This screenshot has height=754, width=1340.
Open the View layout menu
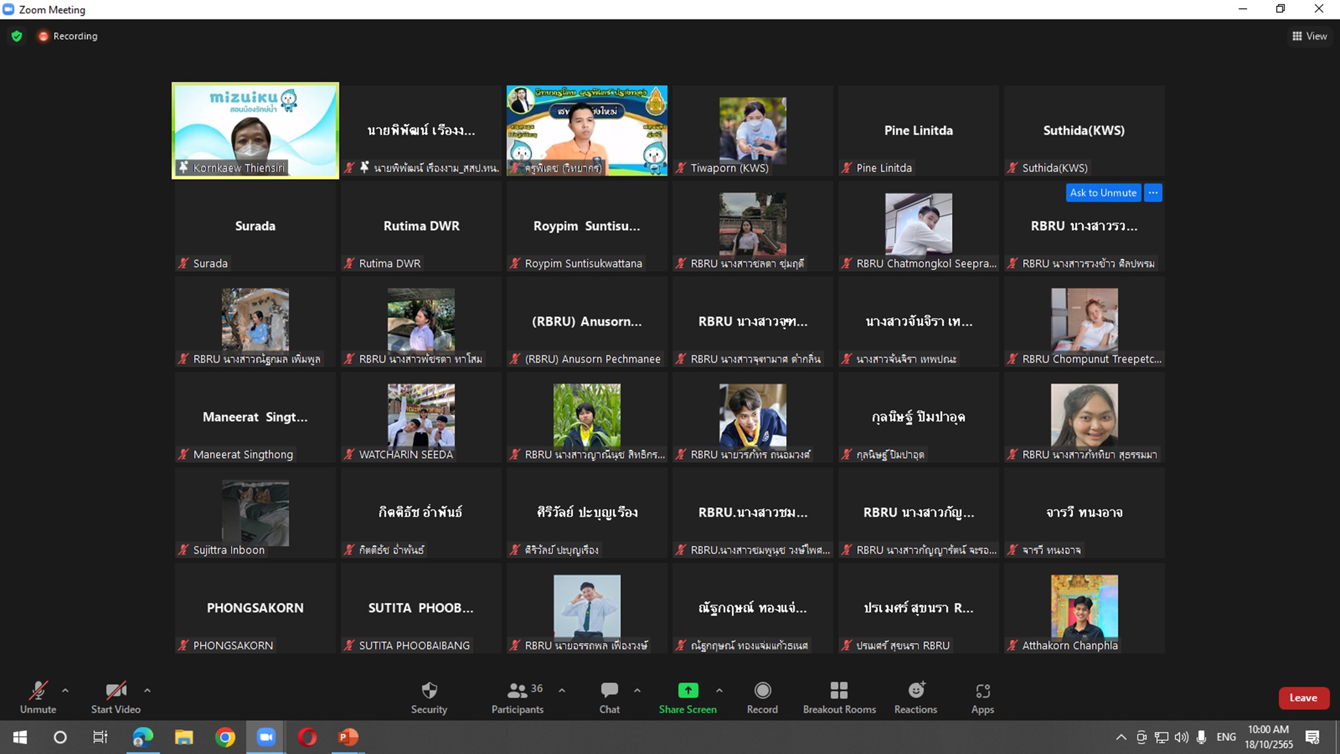[x=1309, y=36]
